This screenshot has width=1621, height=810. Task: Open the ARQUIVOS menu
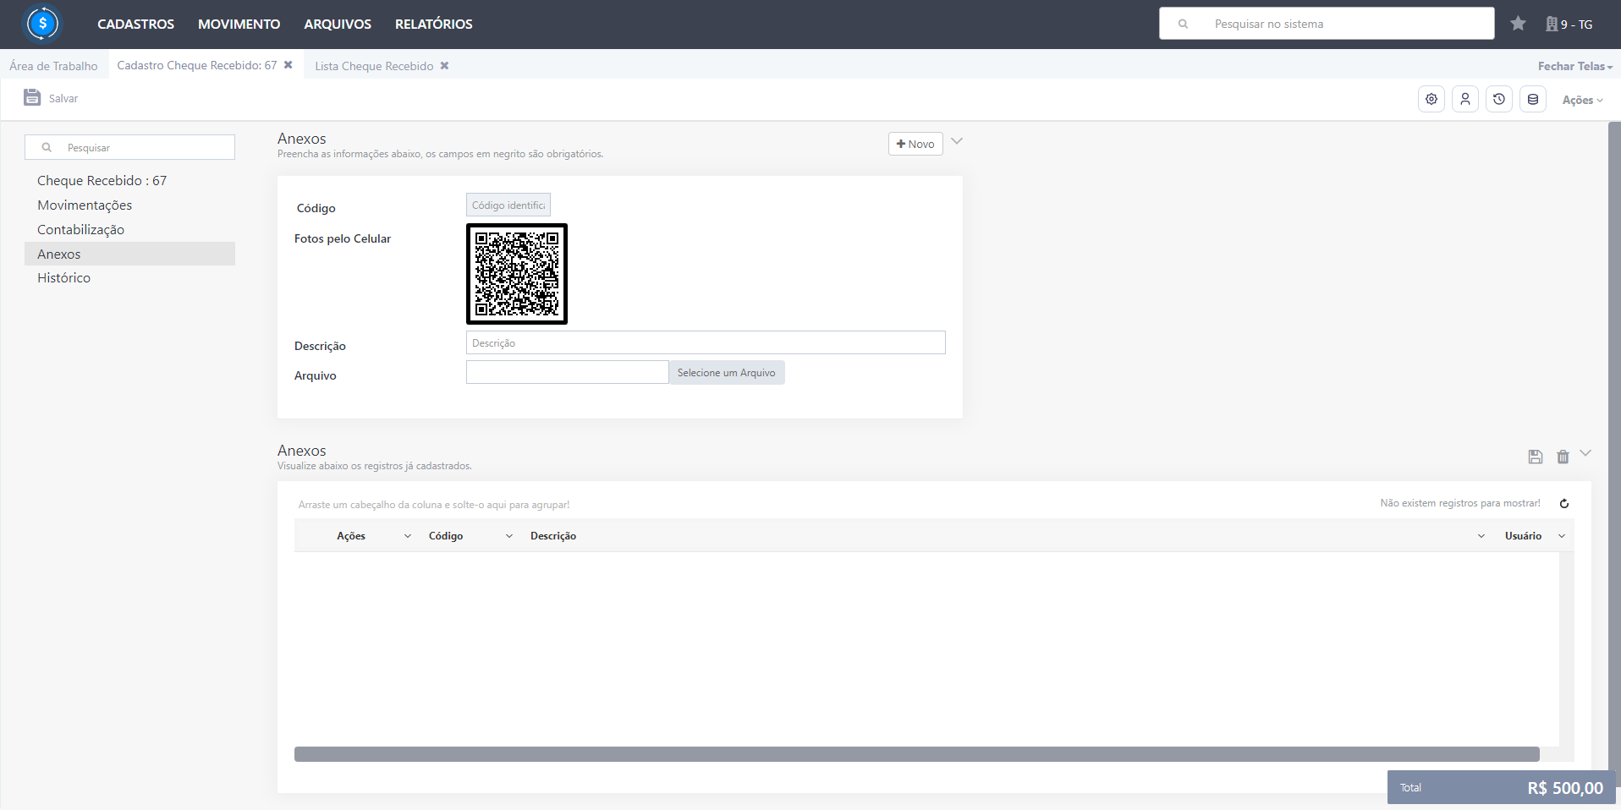[x=338, y=24]
